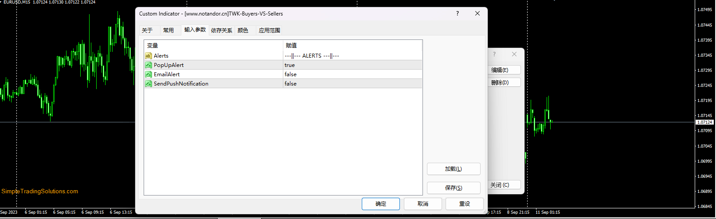
Task: Select the SendPushNotification false value cell
Action: (352, 84)
